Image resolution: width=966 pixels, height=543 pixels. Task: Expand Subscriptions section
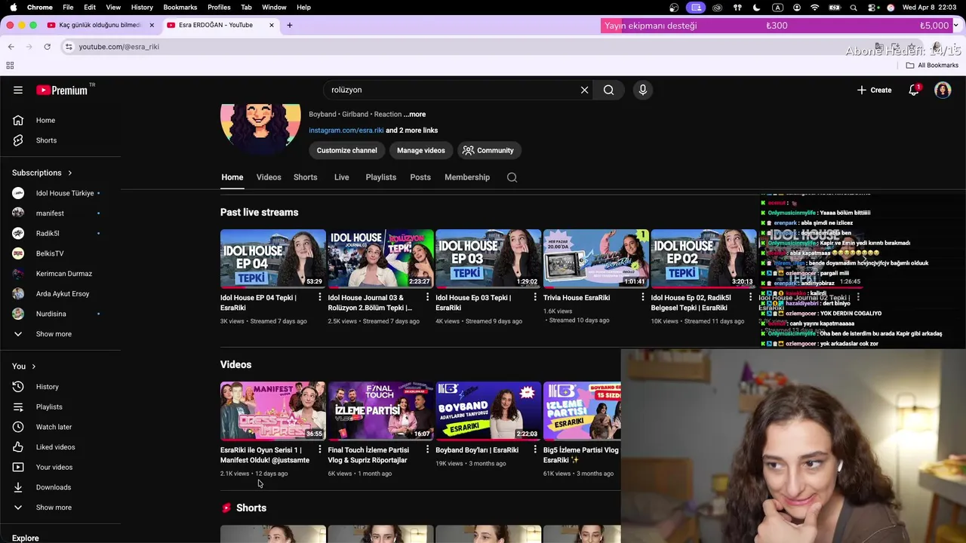point(42,173)
